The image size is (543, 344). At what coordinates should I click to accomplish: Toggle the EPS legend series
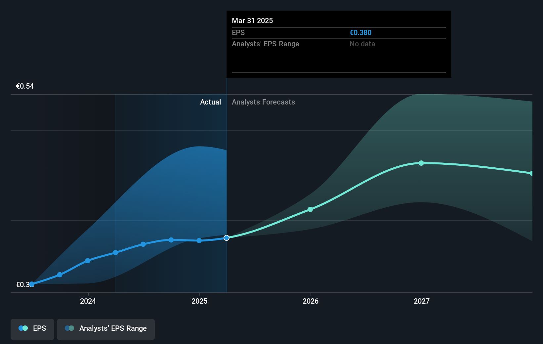pyautogui.click(x=32, y=329)
